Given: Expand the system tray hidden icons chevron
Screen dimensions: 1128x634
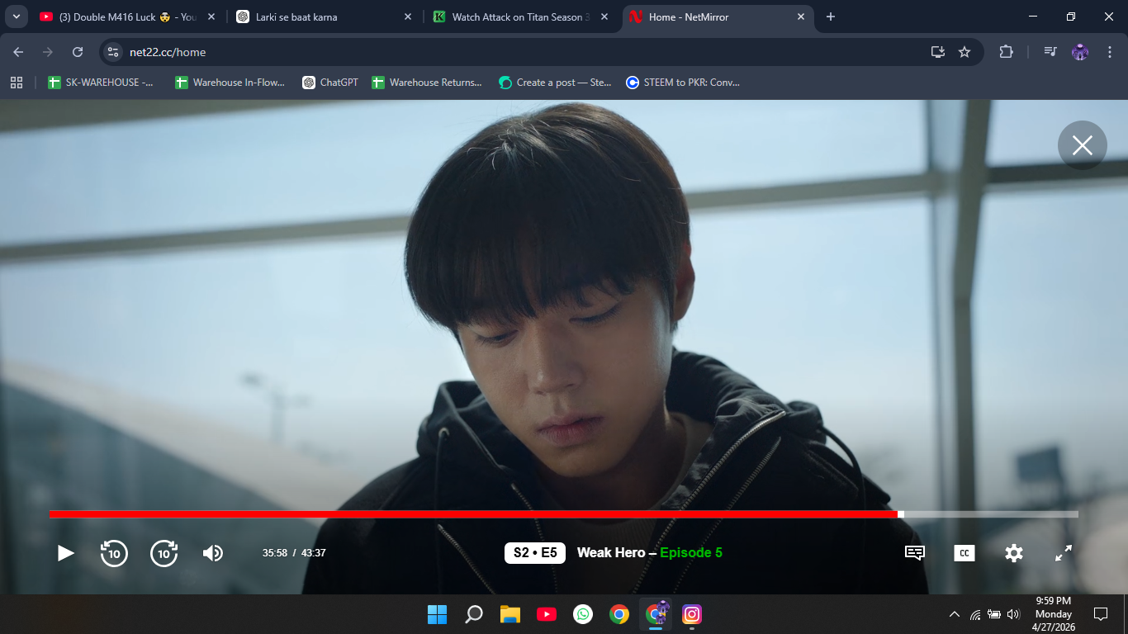Looking at the screenshot, I should 955,614.
